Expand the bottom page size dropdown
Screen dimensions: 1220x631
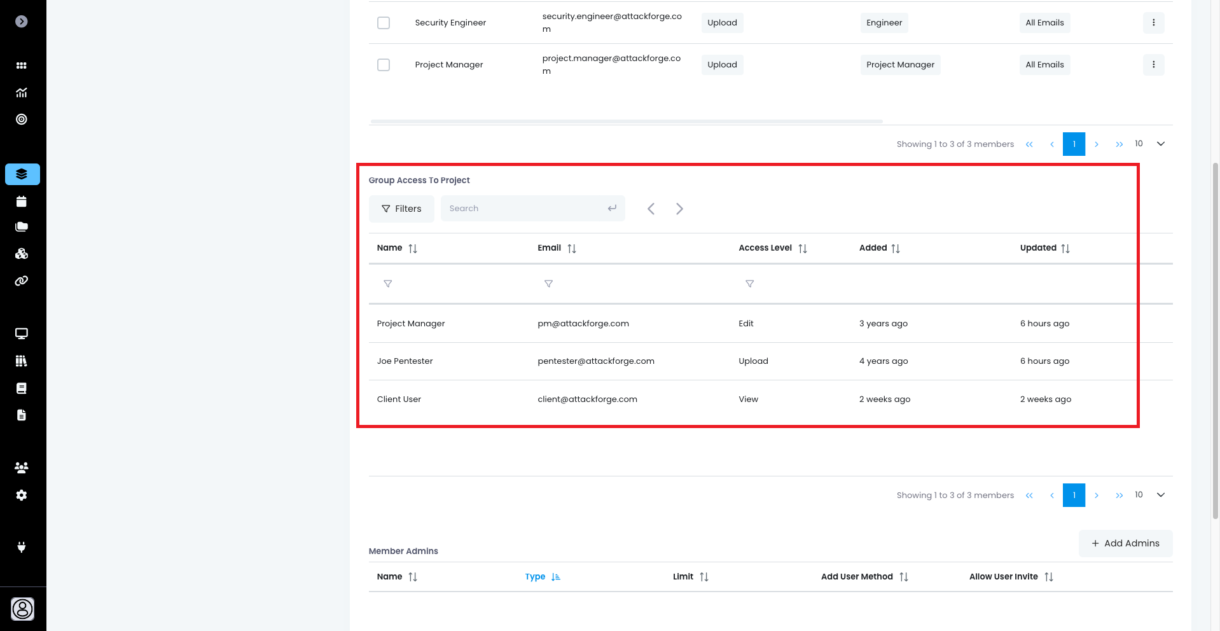(x=1160, y=495)
